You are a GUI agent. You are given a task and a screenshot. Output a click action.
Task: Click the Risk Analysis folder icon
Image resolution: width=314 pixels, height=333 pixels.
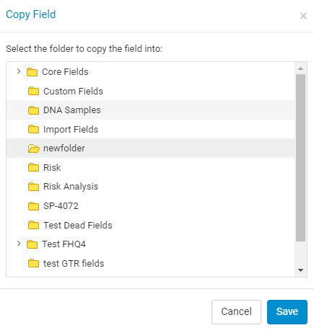tap(33, 187)
